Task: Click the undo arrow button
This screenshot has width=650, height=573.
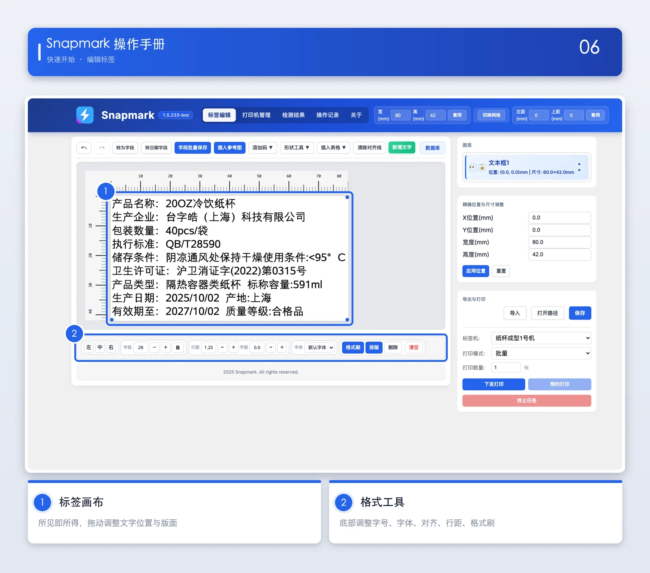Action: (84, 148)
